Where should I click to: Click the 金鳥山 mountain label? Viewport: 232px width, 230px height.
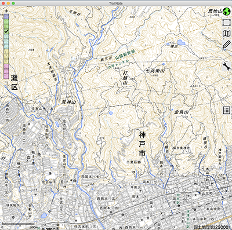click(181, 112)
